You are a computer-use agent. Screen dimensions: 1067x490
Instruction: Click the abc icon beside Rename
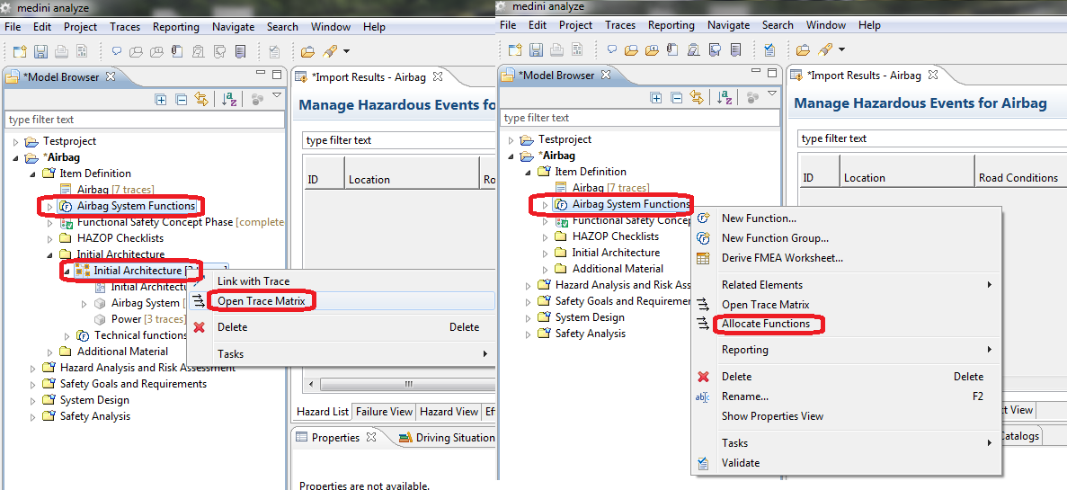(703, 396)
